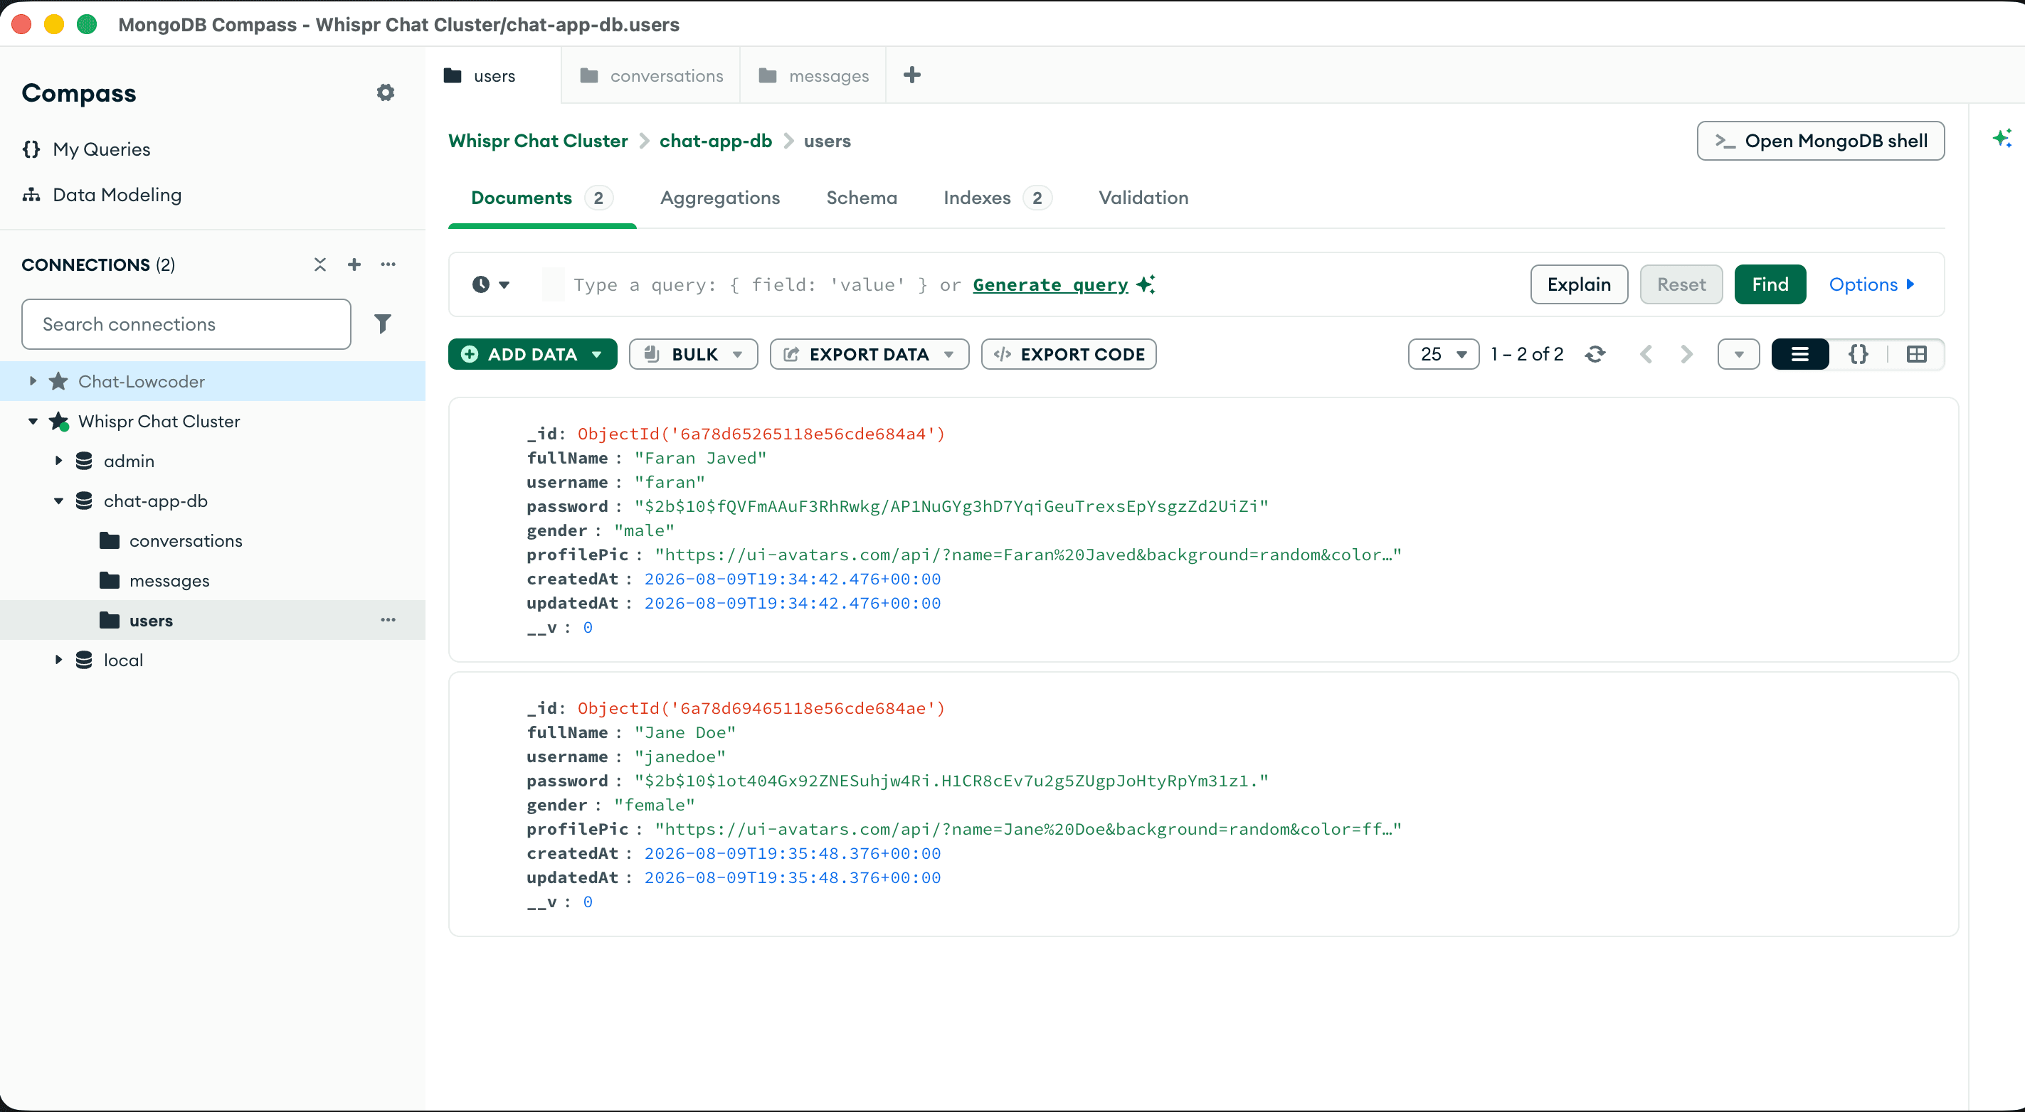Select messages collection in sidebar
This screenshot has height=1112, width=2025.
click(x=169, y=581)
